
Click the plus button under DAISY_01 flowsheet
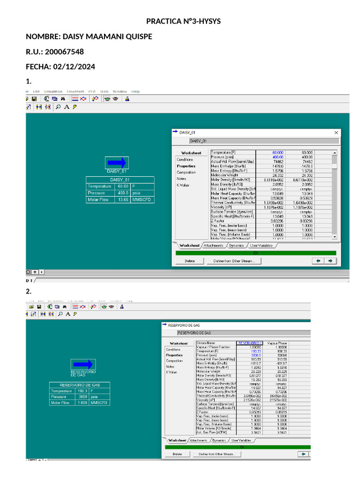coord(35,272)
